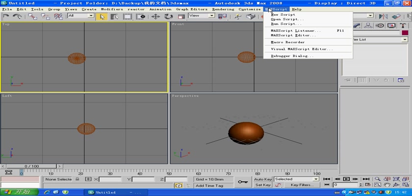Open Debugger Dialog... menu entry
The width and height of the screenshot is (412, 196).
coord(292,56)
